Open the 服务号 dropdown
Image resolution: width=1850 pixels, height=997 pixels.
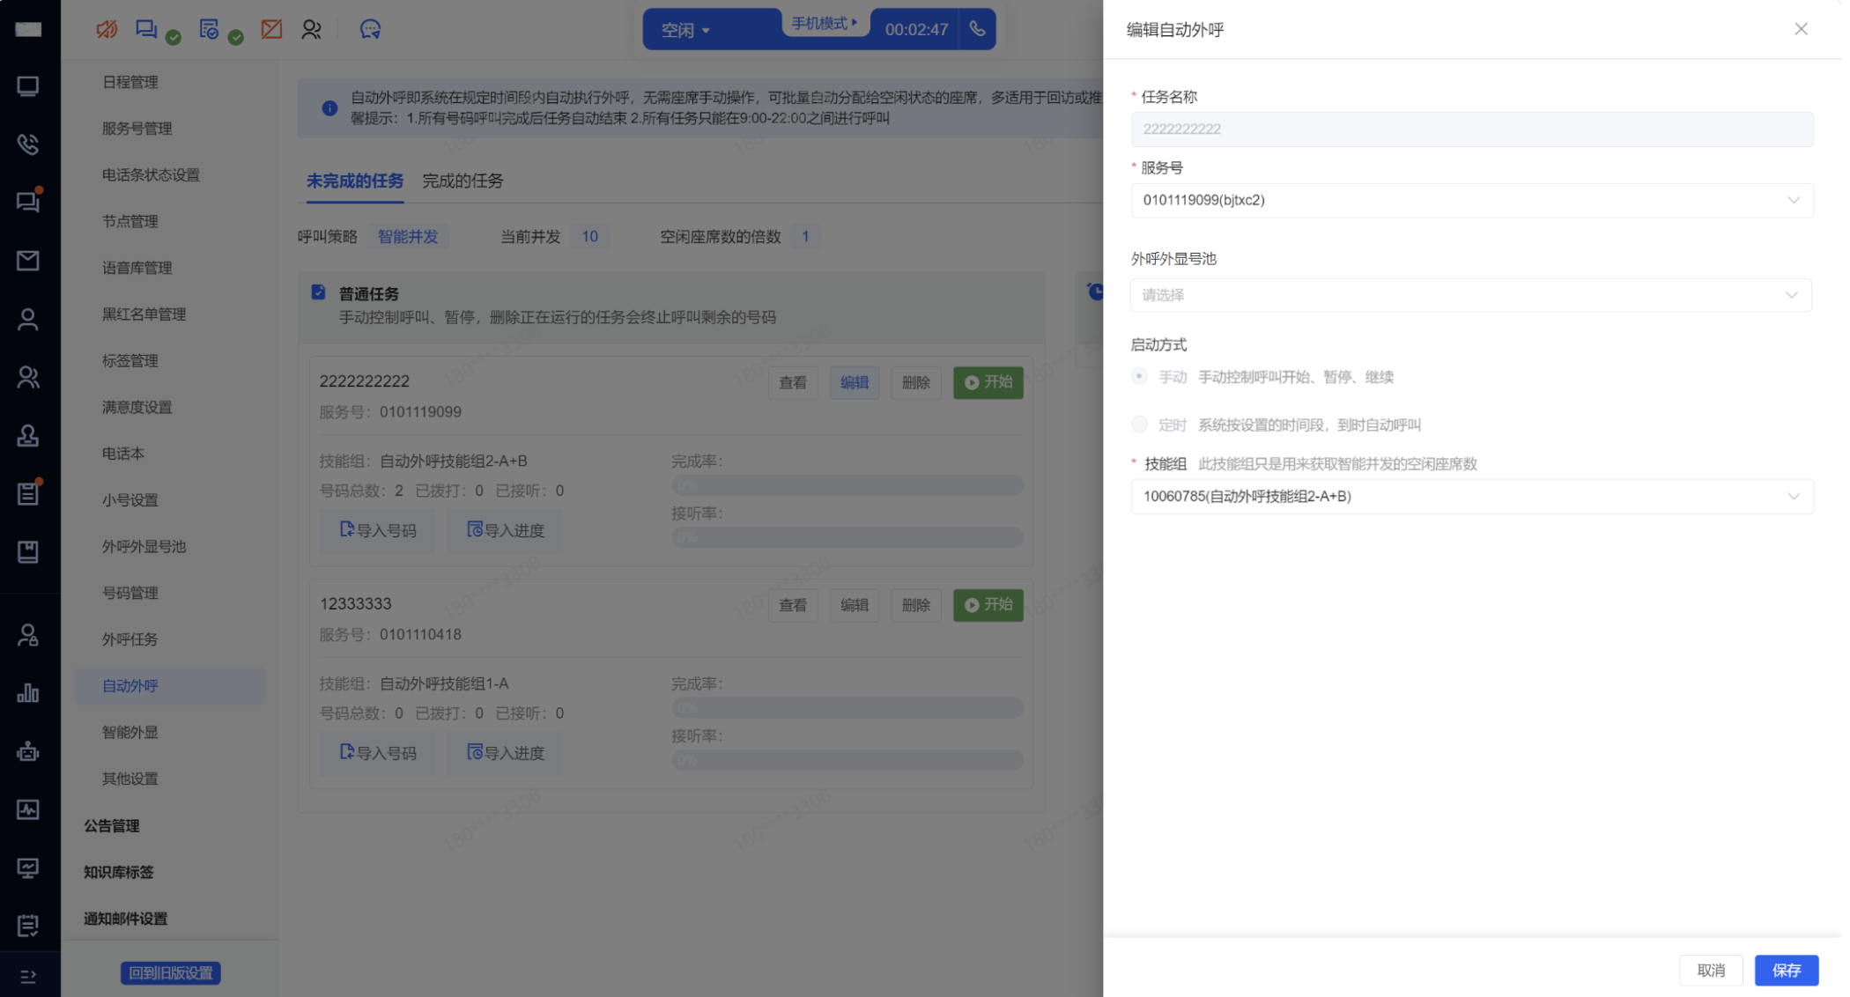pyautogui.click(x=1472, y=200)
